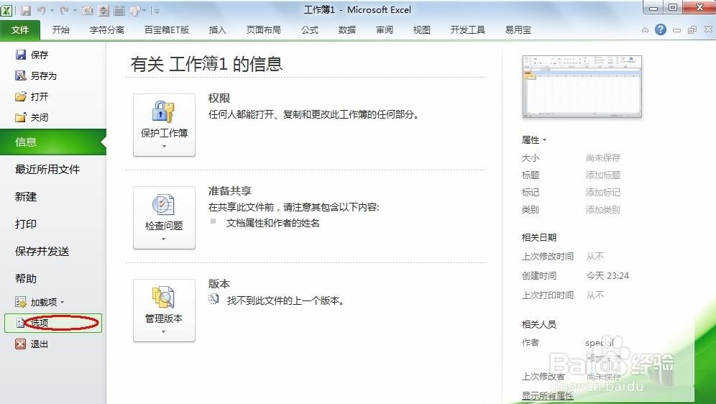Click the 相关日期 heading

pos(539,237)
